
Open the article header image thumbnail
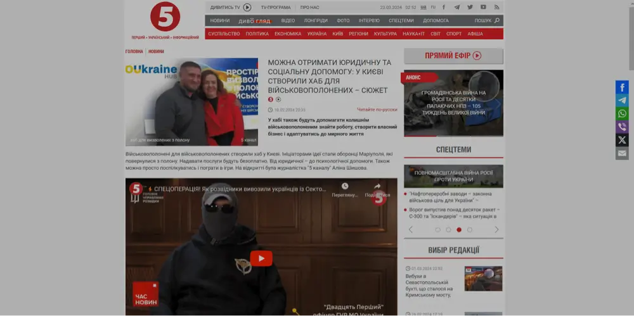point(192,102)
